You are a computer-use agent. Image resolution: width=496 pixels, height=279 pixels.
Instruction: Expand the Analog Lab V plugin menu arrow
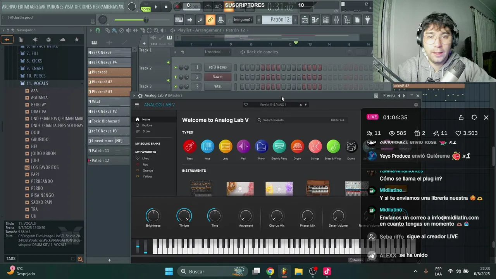[134, 95]
